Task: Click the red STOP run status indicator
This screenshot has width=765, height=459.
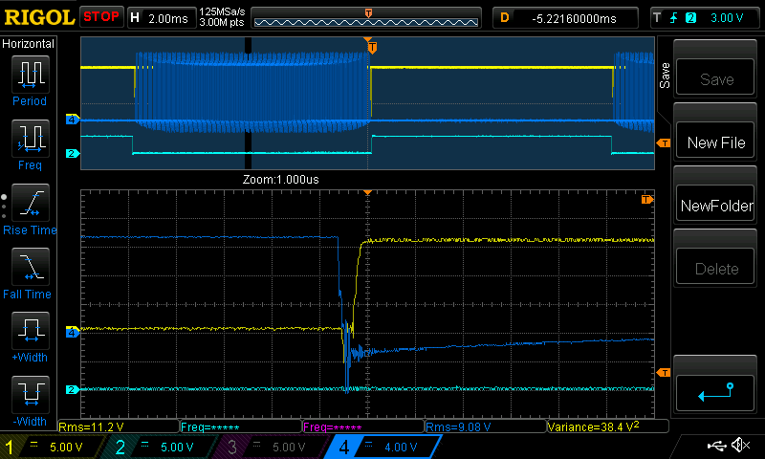Action: coord(101,16)
